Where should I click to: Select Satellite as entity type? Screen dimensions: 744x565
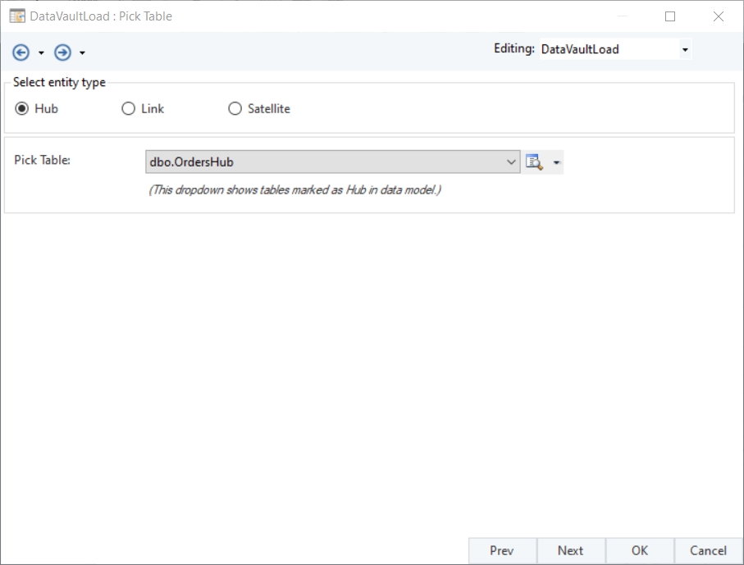pyautogui.click(x=235, y=108)
